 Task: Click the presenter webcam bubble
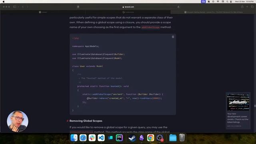(x=18, y=121)
